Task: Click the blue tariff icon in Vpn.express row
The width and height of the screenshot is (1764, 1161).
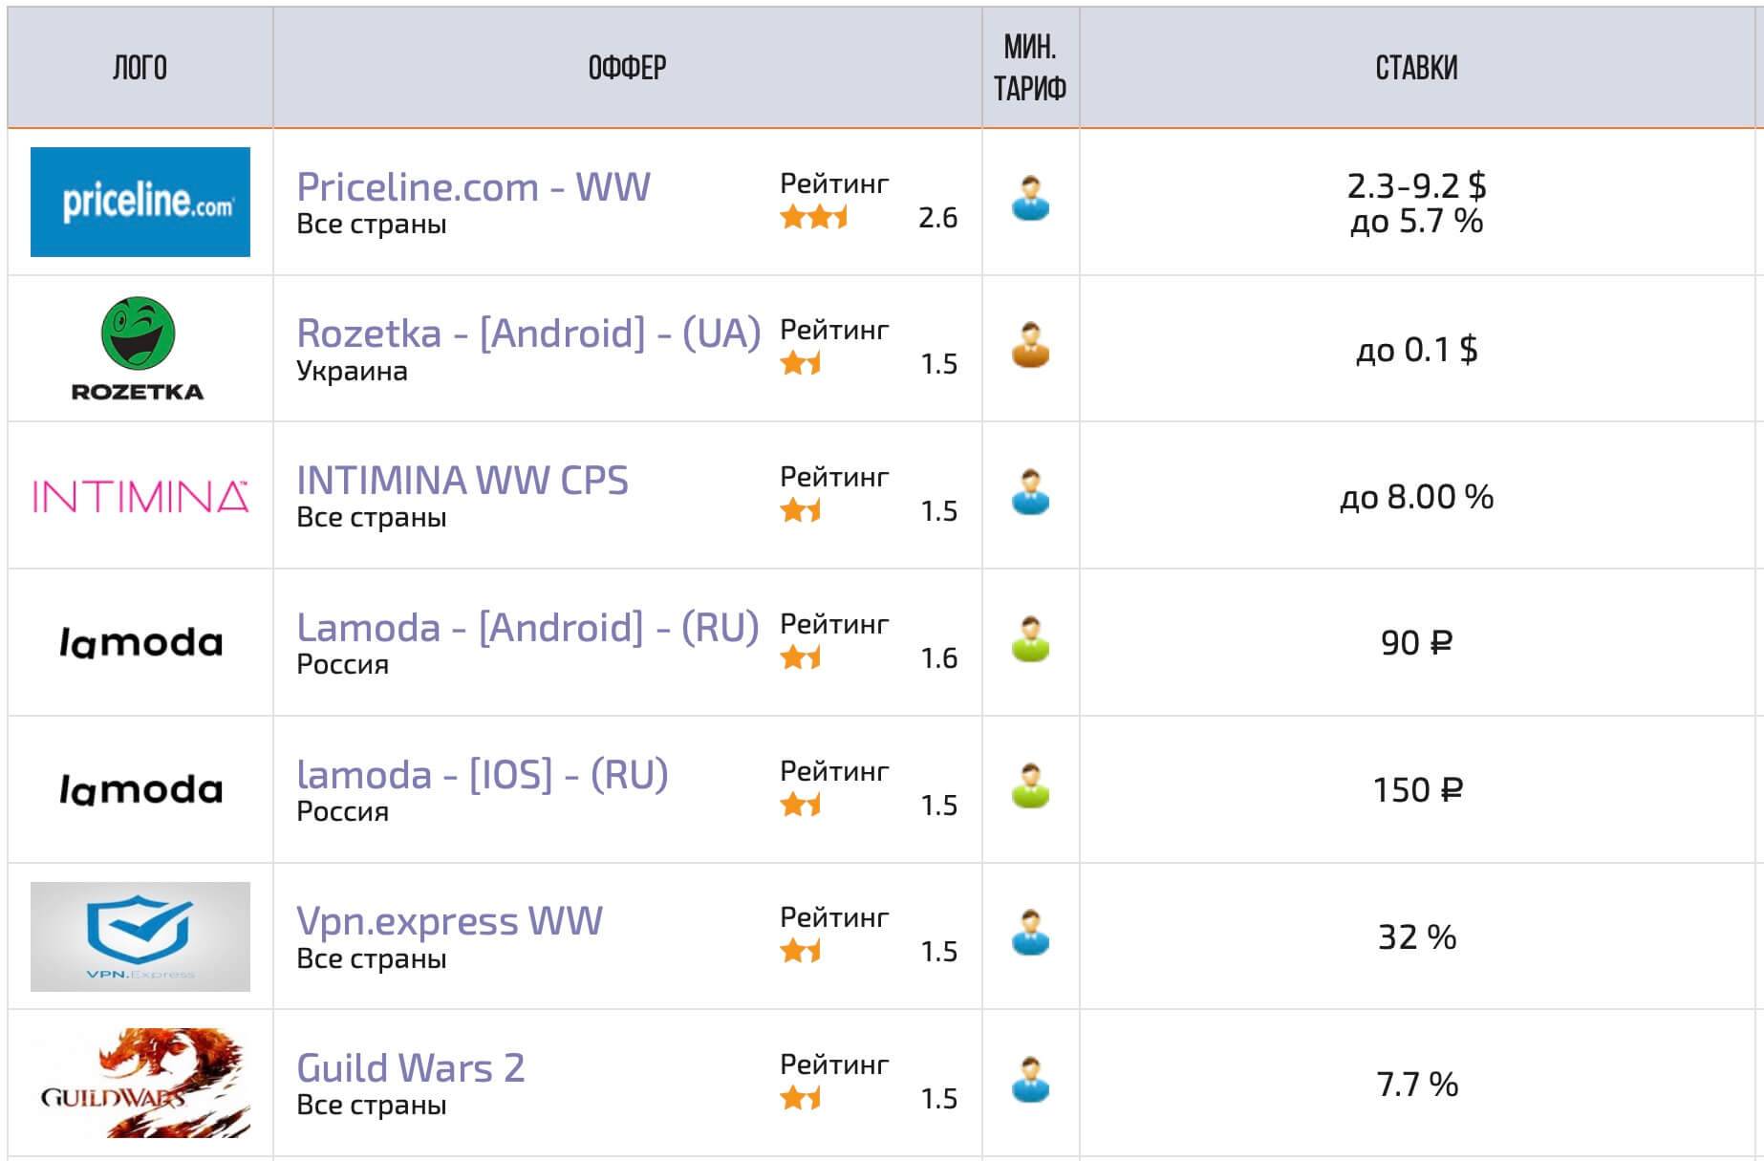Action: pyautogui.click(x=1030, y=934)
